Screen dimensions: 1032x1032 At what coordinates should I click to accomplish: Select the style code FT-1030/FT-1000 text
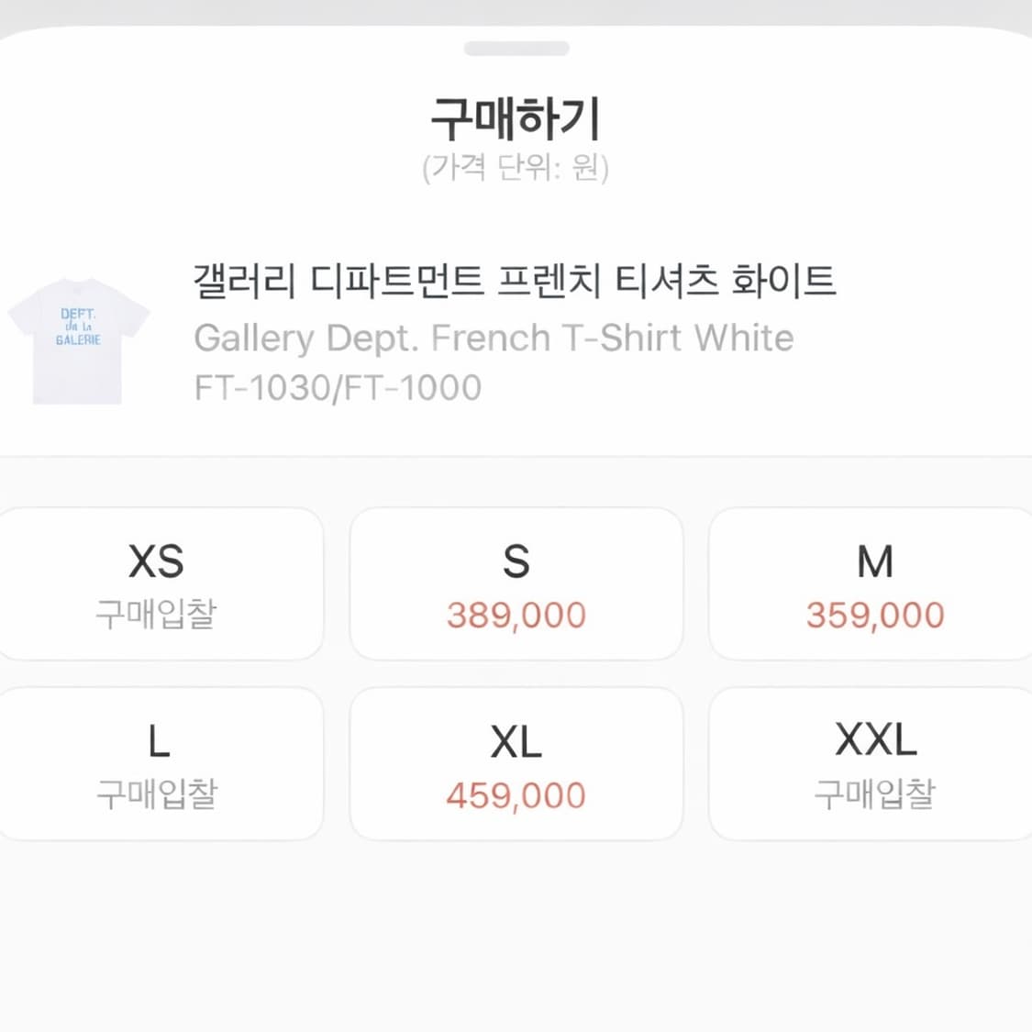tap(335, 385)
